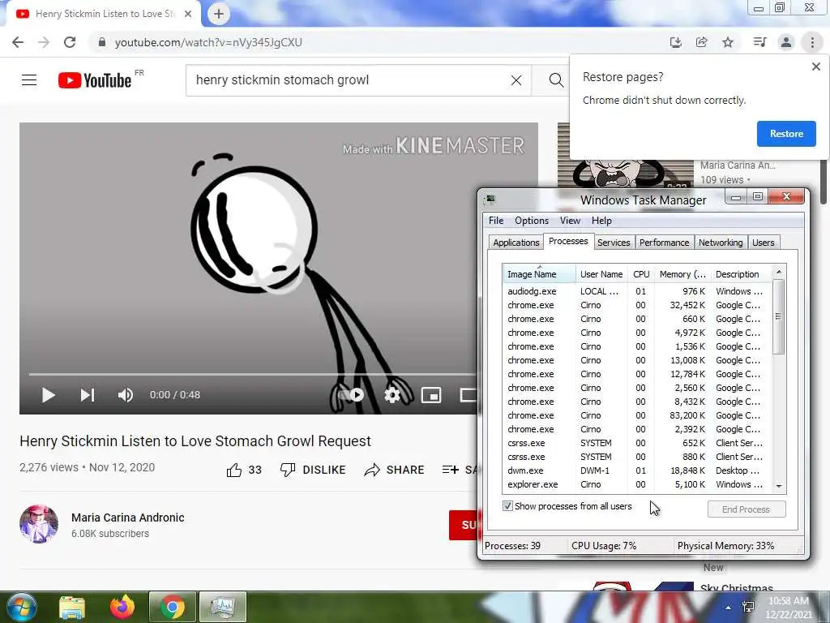830x623 pixels.
Task: Enable miniplayer mode
Action: pyautogui.click(x=431, y=395)
